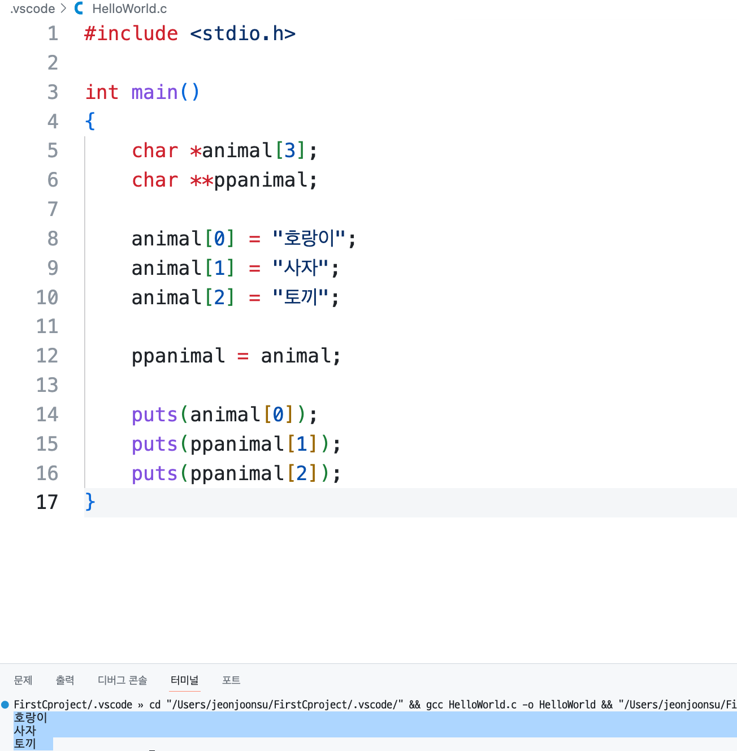The width and height of the screenshot is (737, 751).
Task: Click int keyword on line 3
Action: 102,92
